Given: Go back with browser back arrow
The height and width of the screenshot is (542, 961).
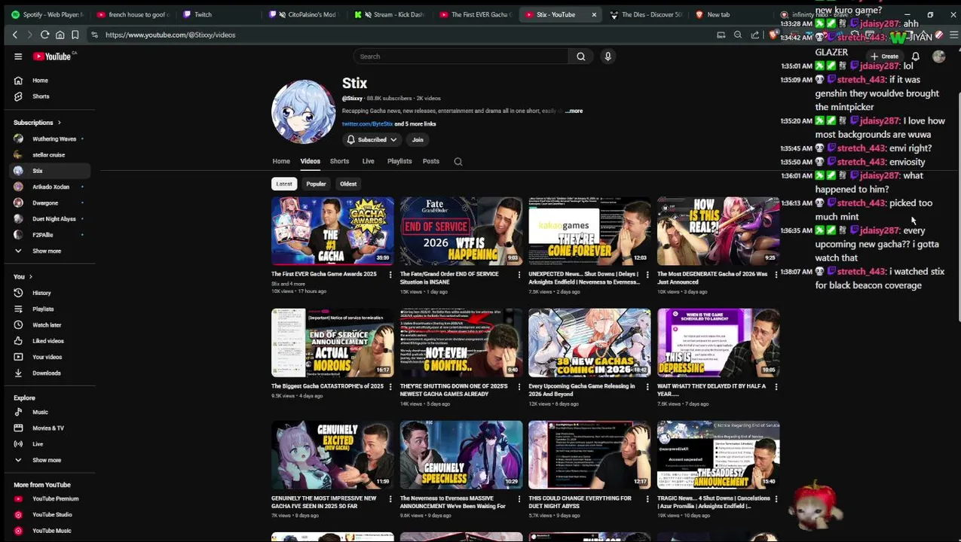Looking at the screenshot, I should [15, 35].
